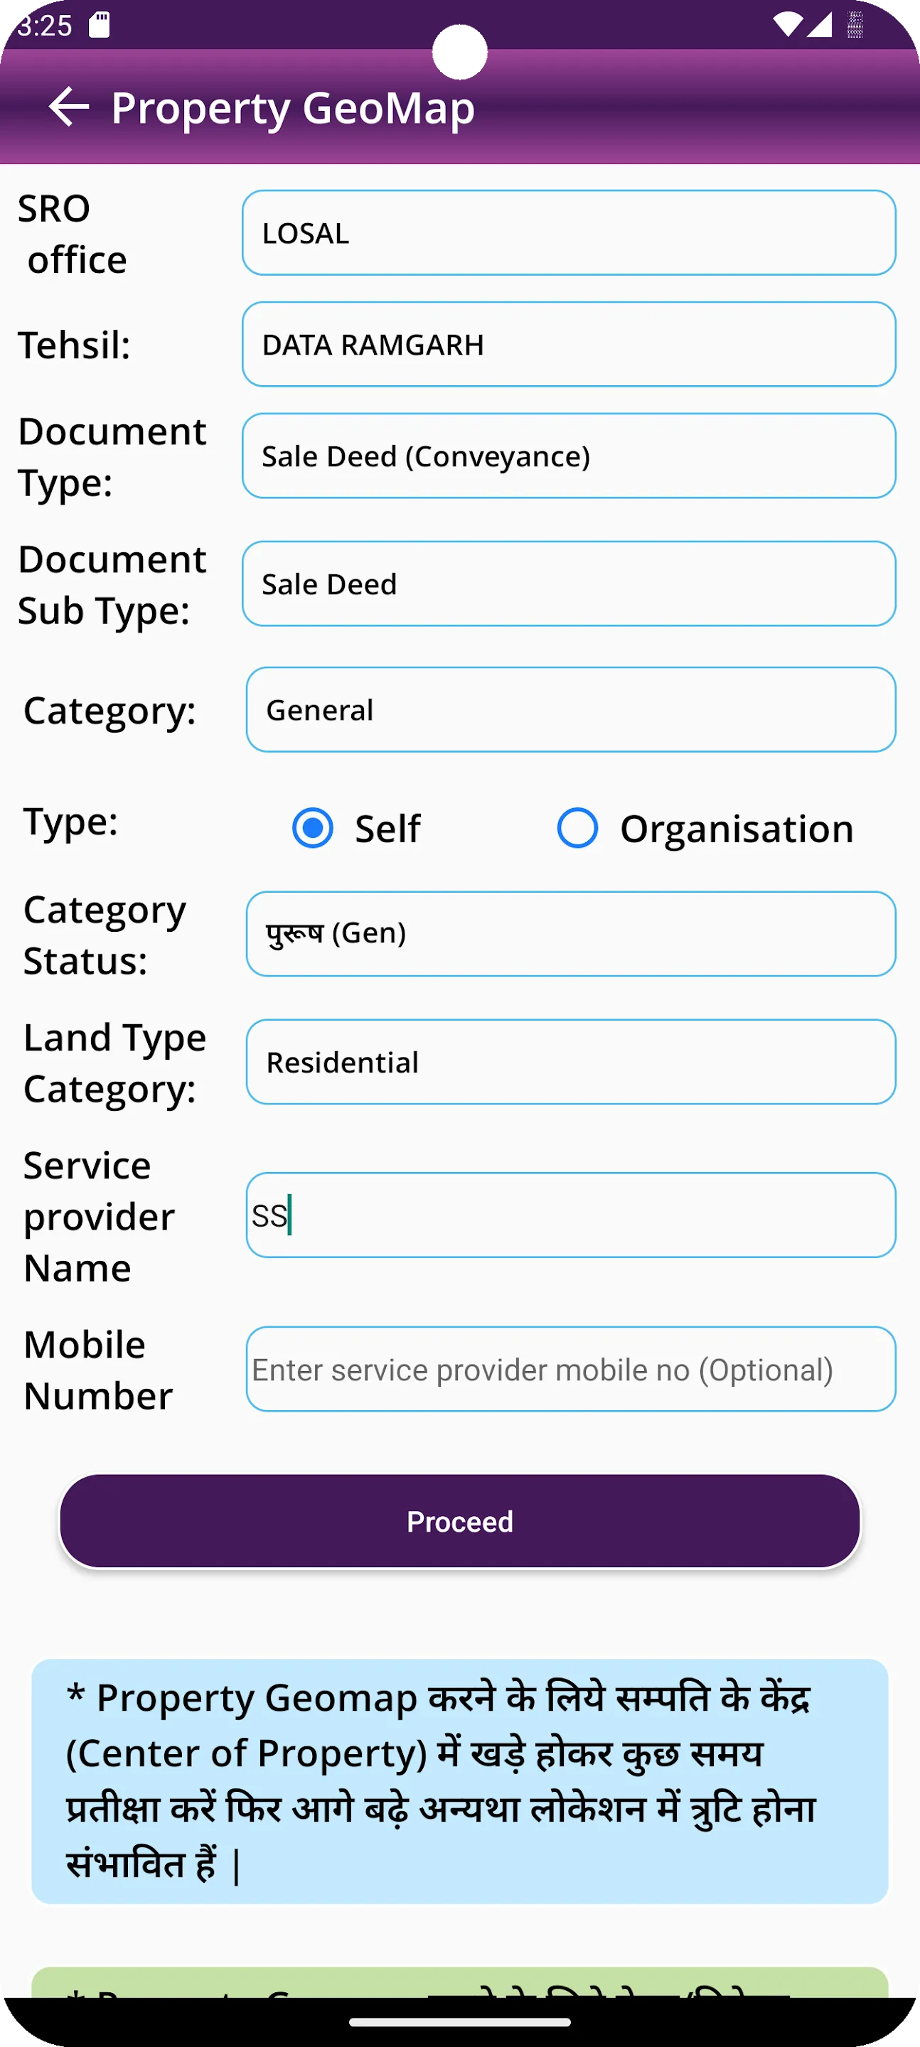Screen dimensions: 920x2047
Task: Expand the Category dropdown showing General
Action: coord(570,709)
